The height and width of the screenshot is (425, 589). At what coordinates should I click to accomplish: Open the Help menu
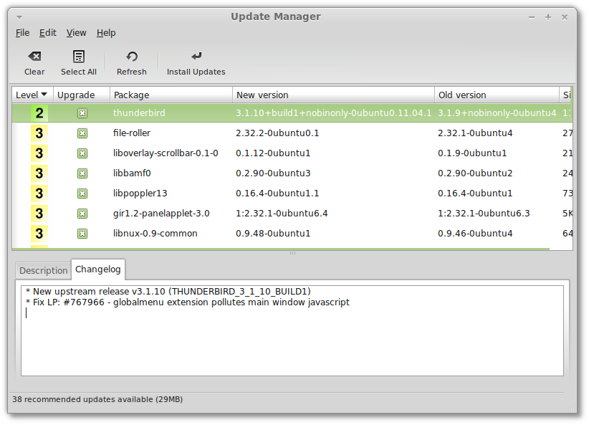pos(106,33)
